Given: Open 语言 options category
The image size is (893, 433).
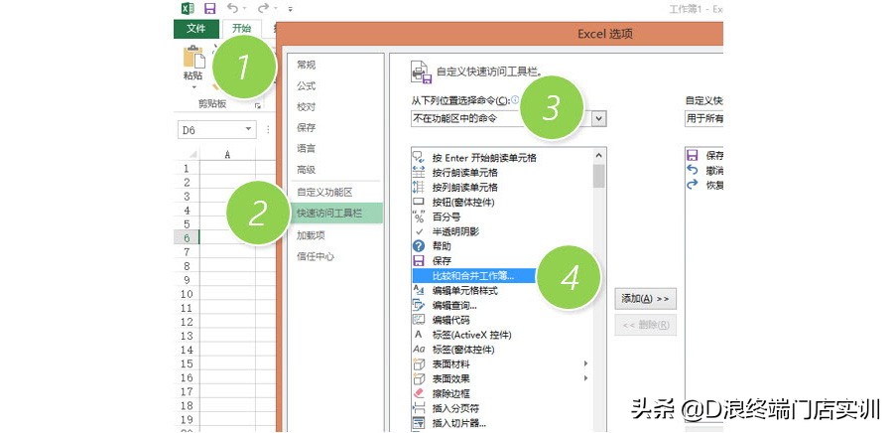Looking at the screenshot, I should coord(307,149).
